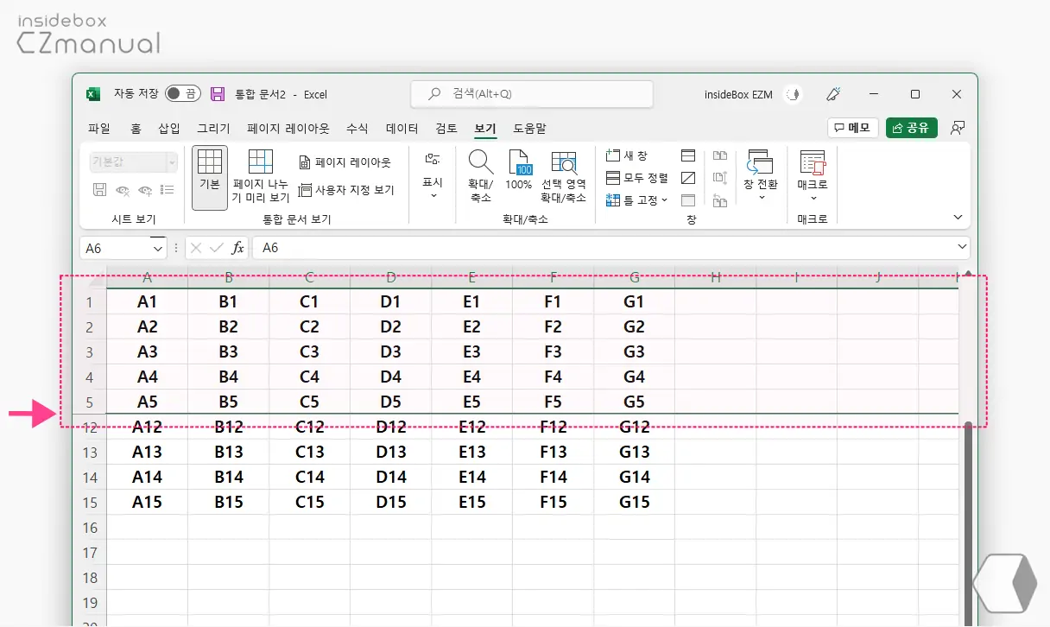
Task: Switch to the 삽입 insert tab
Action: (169, 129)
